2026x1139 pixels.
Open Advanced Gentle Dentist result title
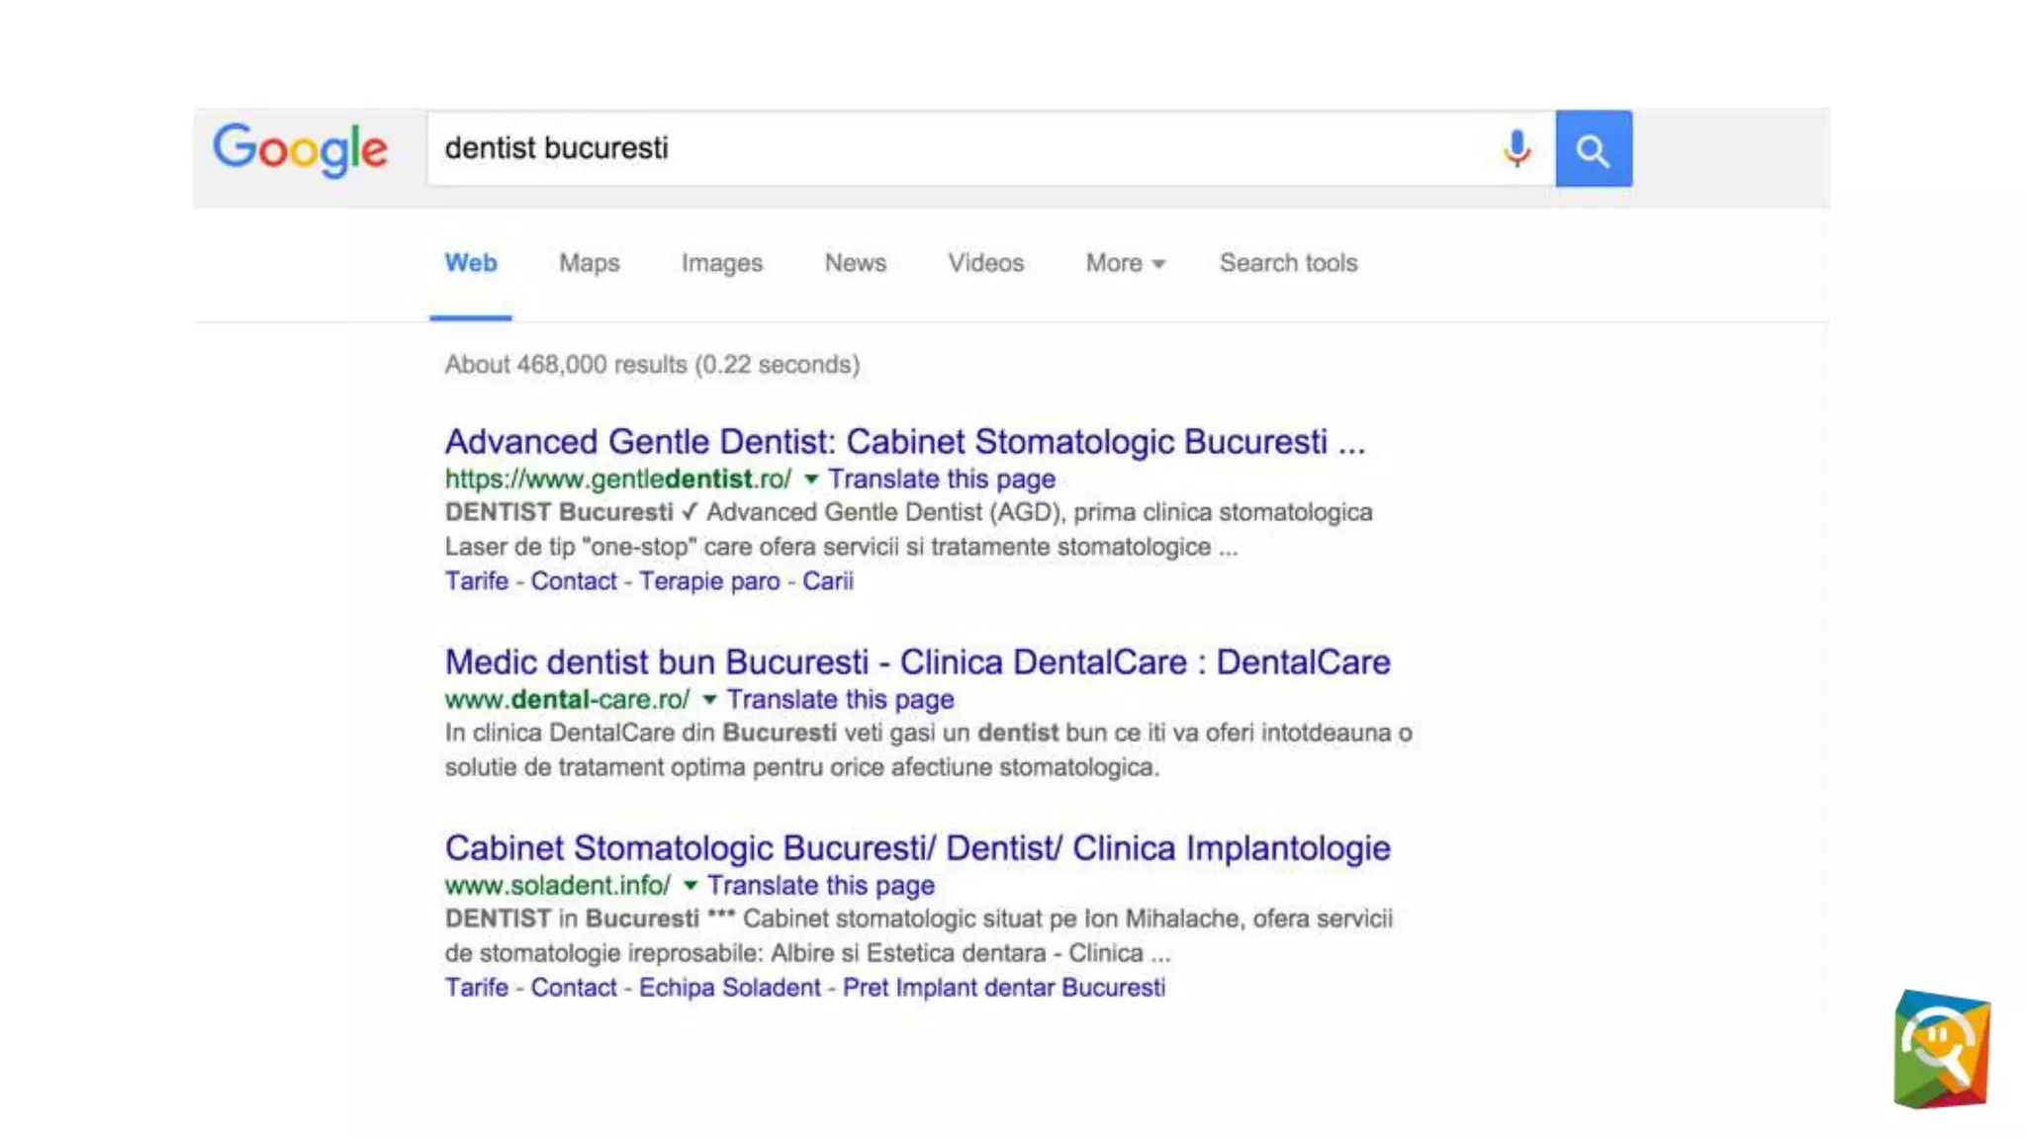pos(903,441)
